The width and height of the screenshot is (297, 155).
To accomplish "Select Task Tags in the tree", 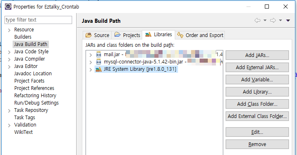I will (24, 118).
